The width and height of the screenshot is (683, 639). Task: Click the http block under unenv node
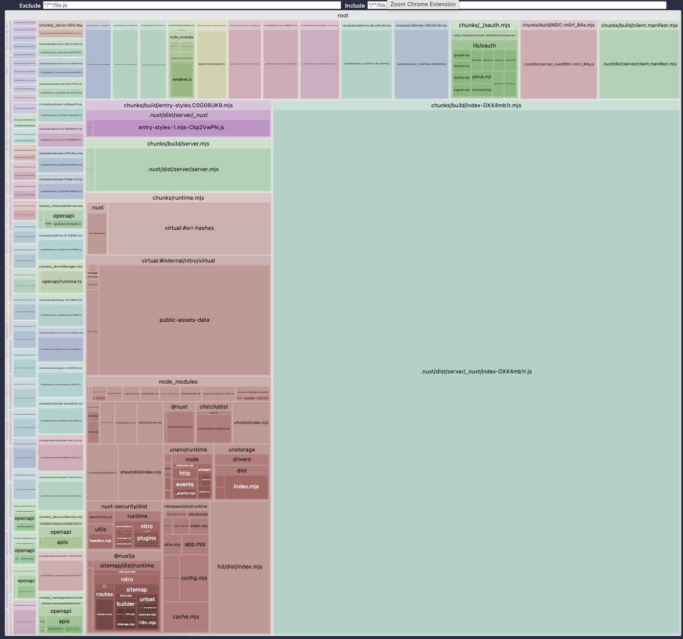[x=185, y=474]
